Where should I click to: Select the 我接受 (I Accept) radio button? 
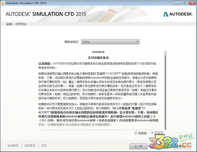point(152,133)
